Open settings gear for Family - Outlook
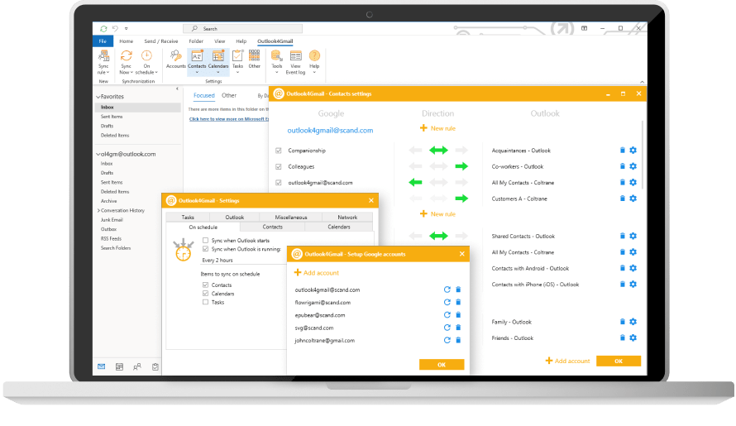 (633, 322)
